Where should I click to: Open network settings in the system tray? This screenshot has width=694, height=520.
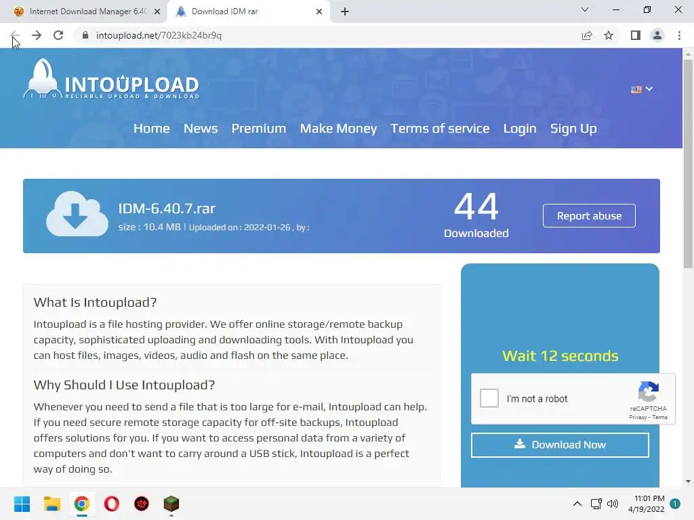596,504
